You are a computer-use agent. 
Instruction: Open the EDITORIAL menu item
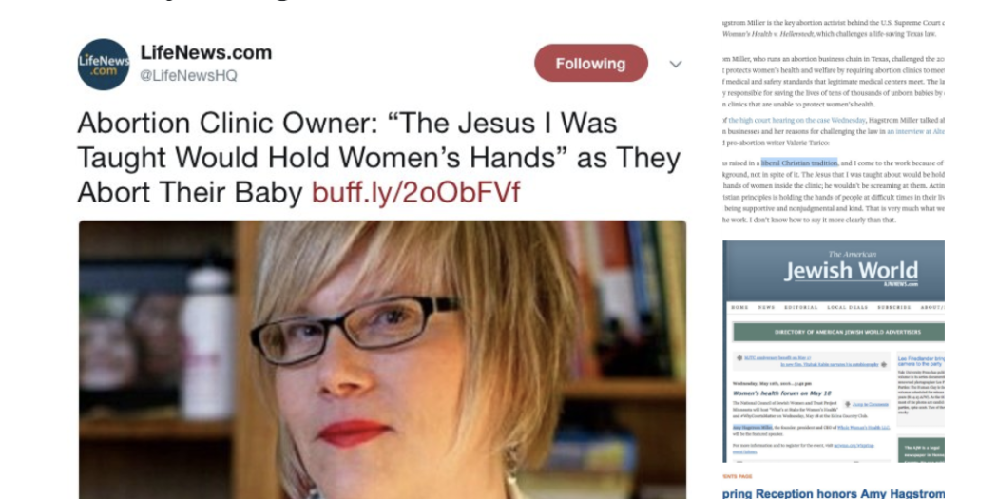pos(800,307)
